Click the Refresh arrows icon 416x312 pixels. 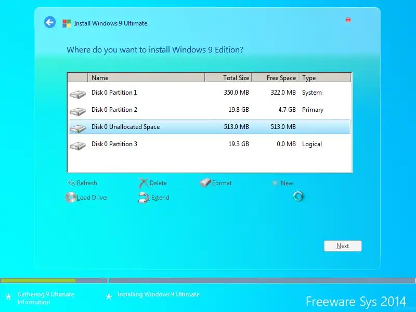pos(71,183)
